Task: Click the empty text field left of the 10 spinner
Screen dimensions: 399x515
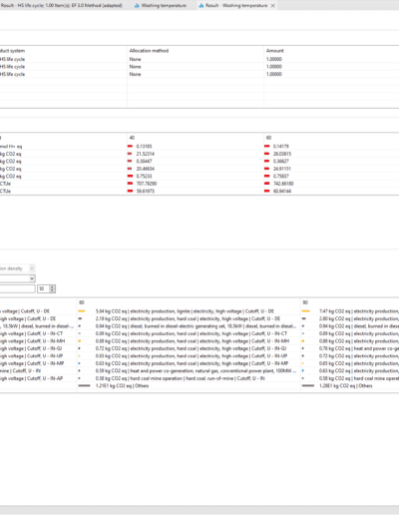Action: (17, 288)
